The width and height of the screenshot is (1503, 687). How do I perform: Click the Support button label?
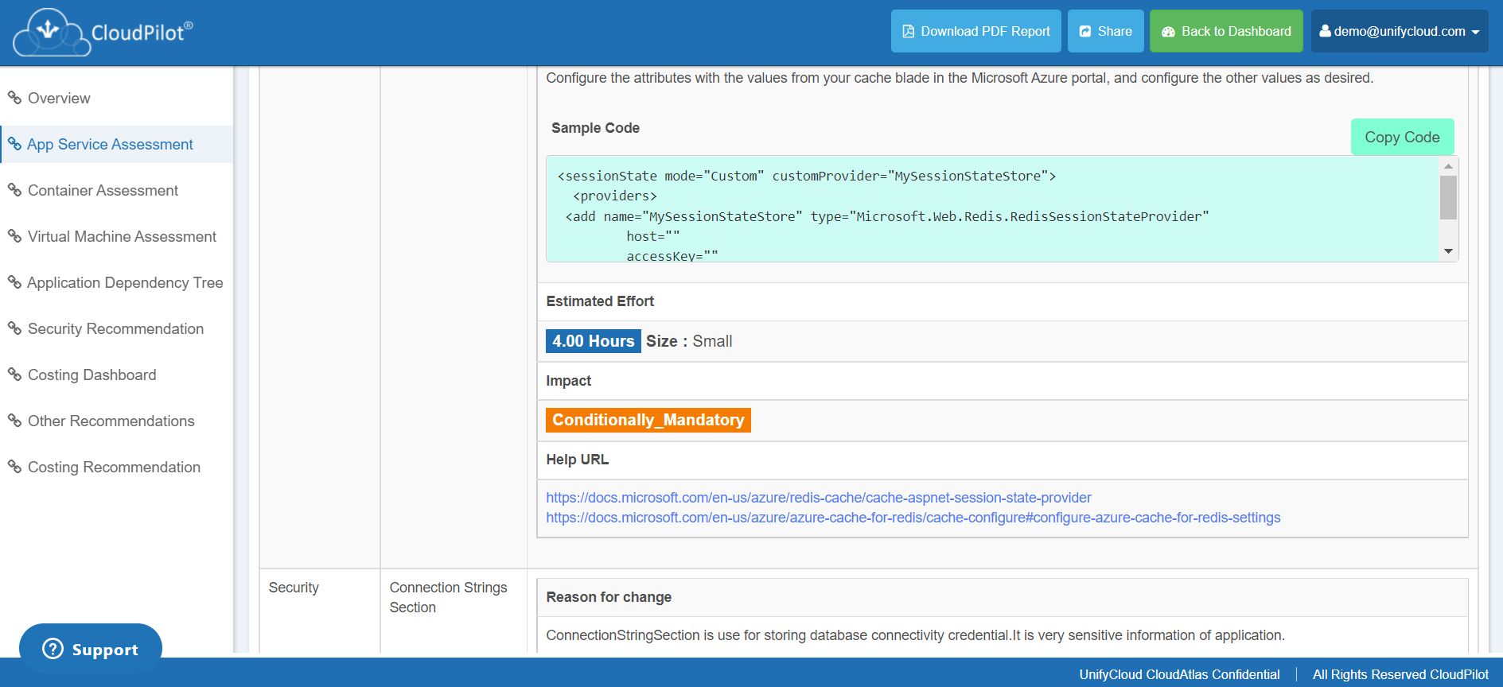click(x=105, y=650)
